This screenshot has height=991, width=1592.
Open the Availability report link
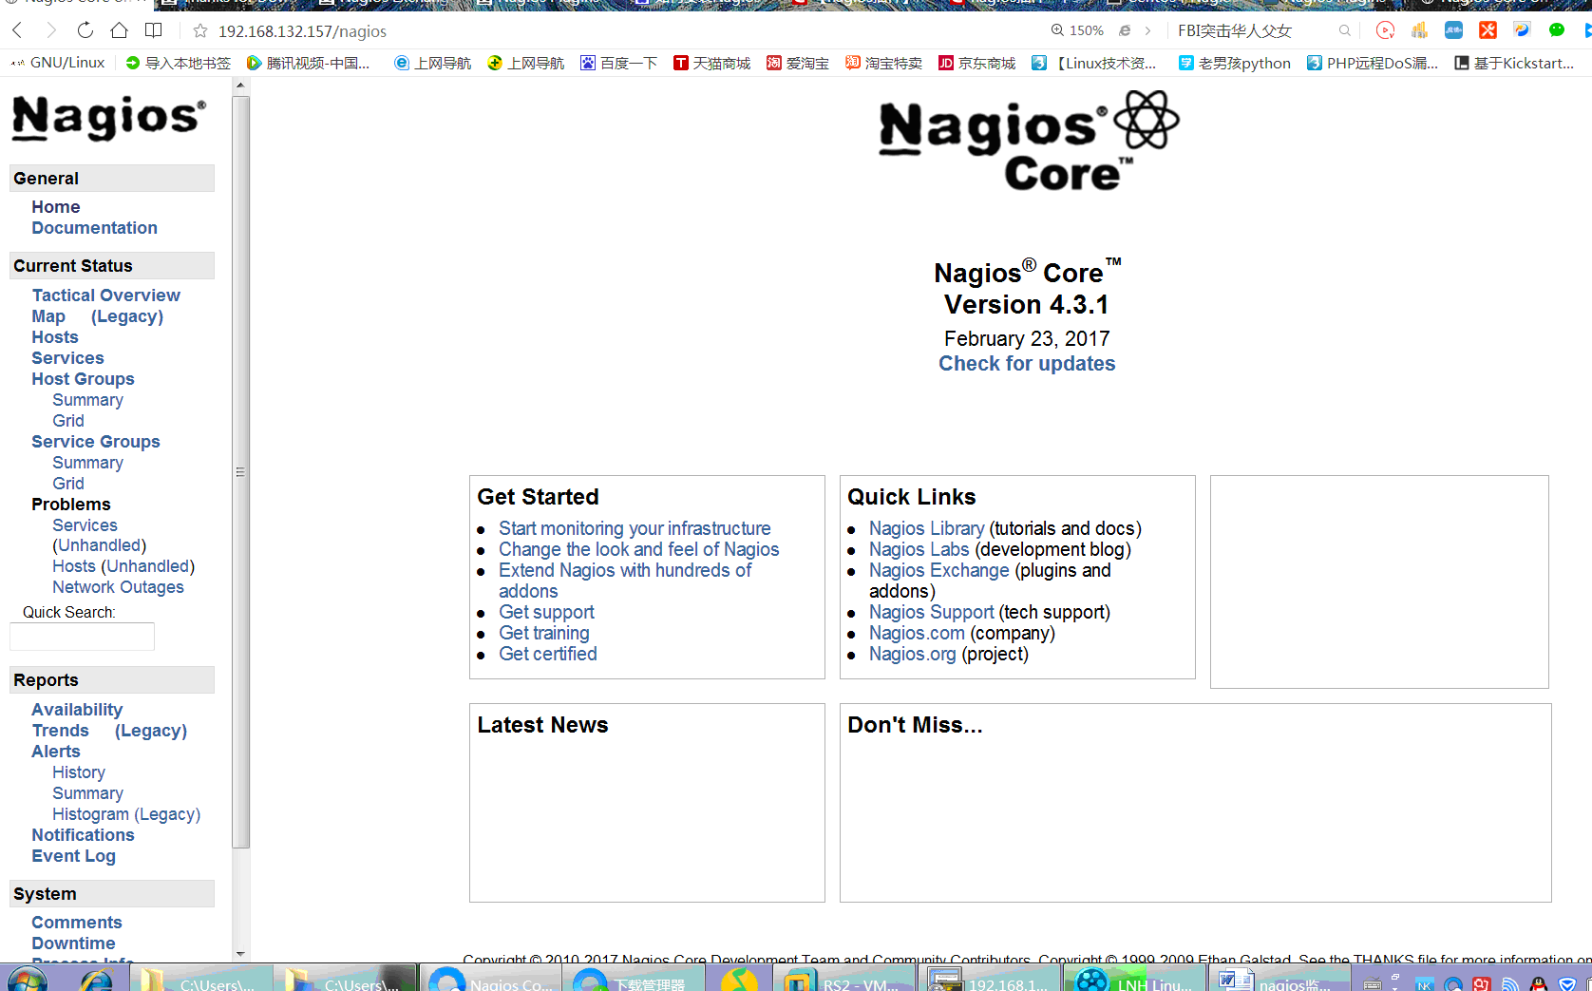click(x=77, y=710)
